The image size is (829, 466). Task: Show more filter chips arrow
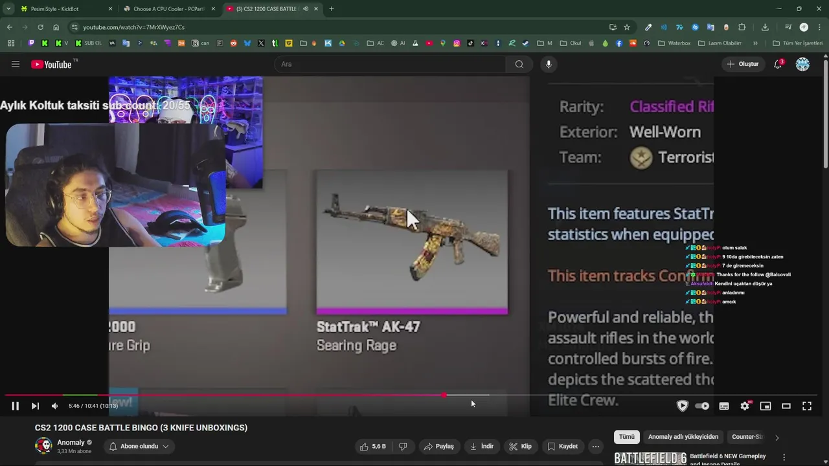(777, 437)
